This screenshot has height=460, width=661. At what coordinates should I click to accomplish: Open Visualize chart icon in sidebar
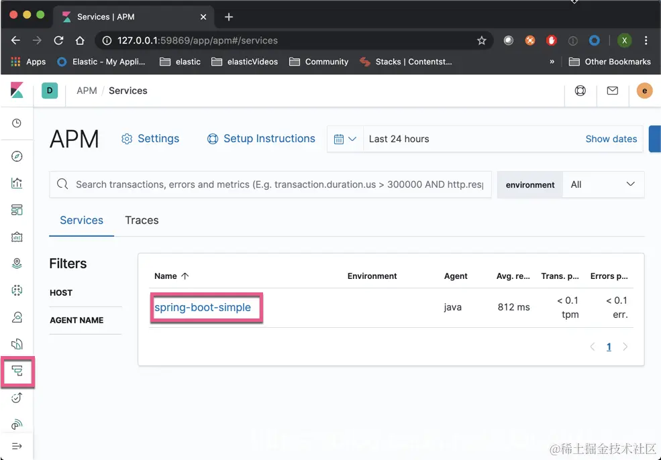(x=16, y=183)
